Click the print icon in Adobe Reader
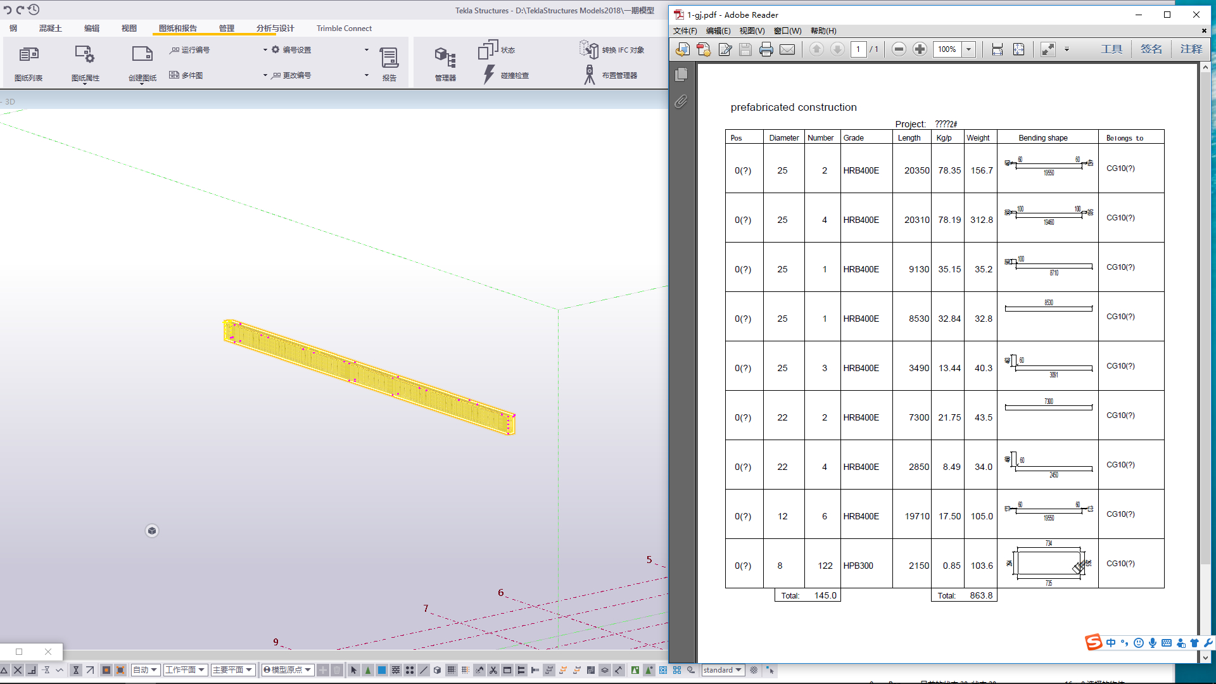The width and height of the screenshot is (1216, 684). point(766,49)
